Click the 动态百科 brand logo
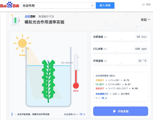Screen dimensions: 153x120 [x=30, y=17]
